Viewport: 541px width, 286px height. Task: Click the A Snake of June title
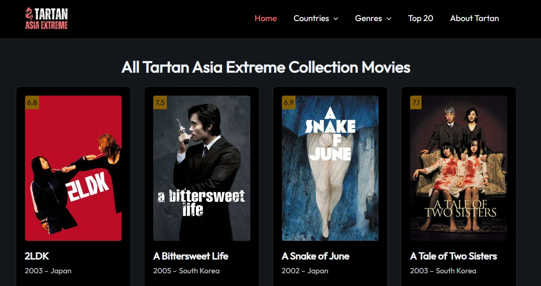tap(316, 256)
